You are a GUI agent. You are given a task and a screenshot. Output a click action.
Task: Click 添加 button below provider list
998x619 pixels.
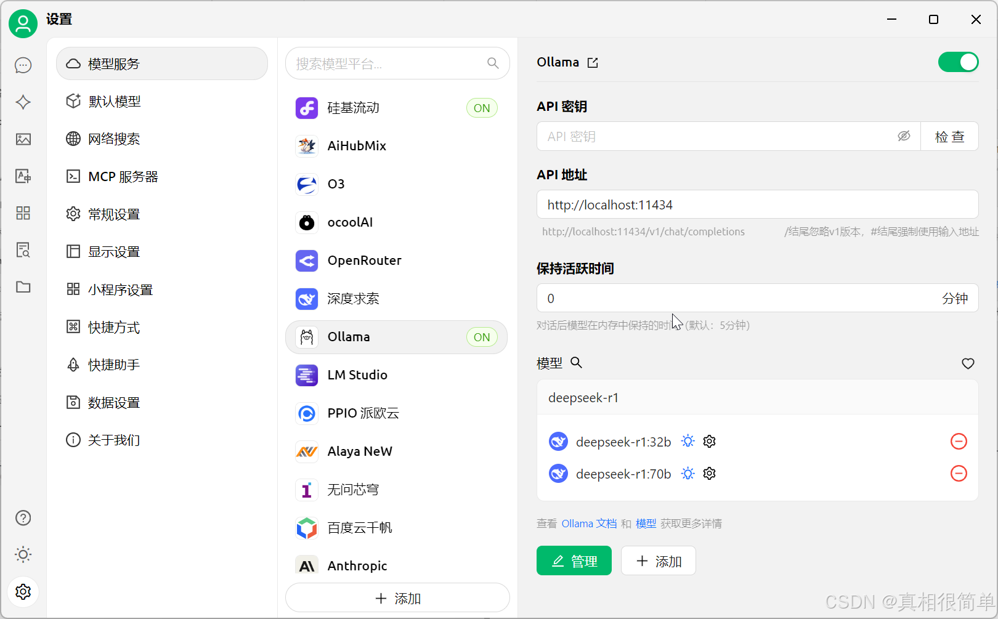tap(397, 597)
